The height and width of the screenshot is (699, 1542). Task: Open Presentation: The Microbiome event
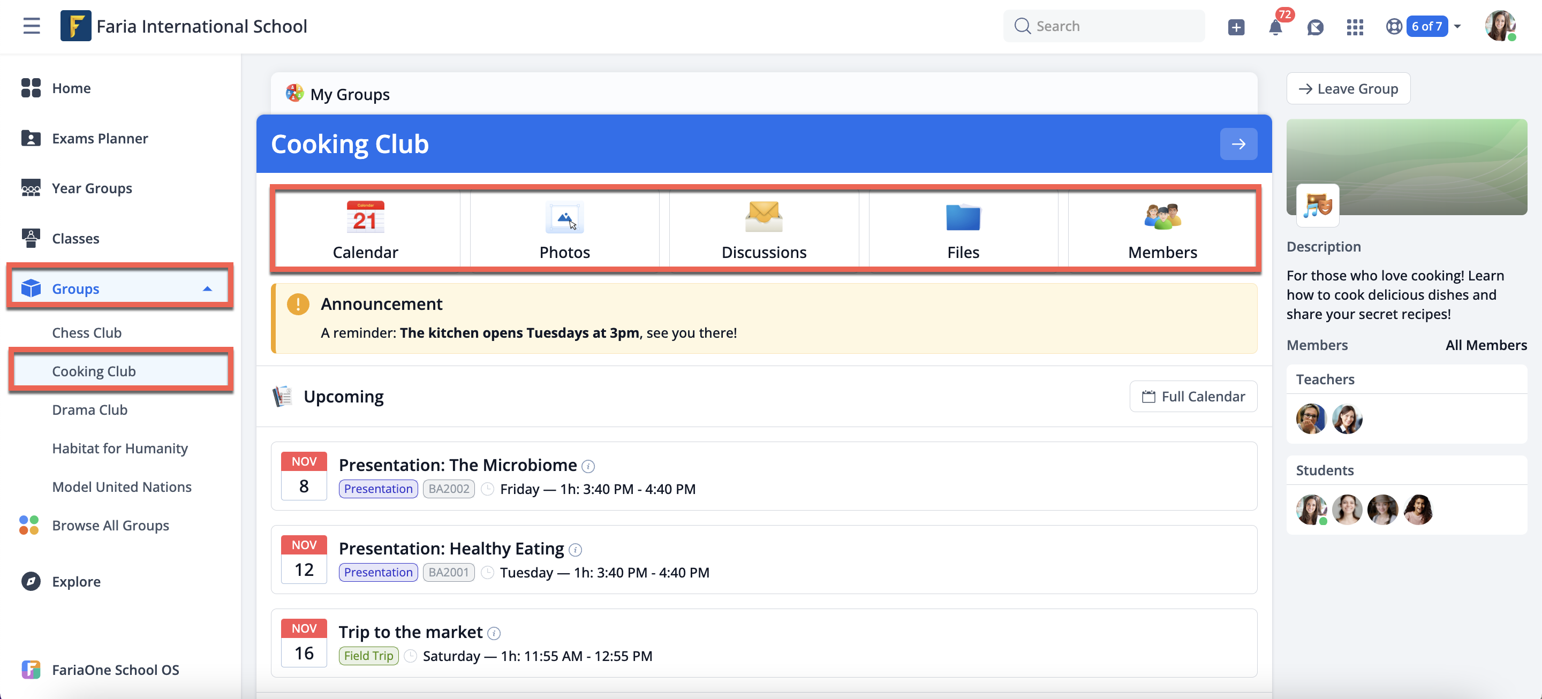coord(457,465)
